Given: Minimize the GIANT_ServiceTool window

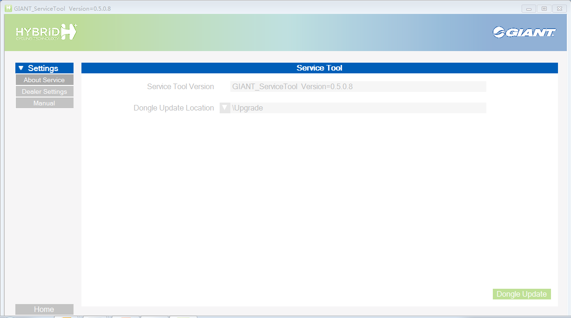Looking at the screenshot, I should (x=529, y=9).
